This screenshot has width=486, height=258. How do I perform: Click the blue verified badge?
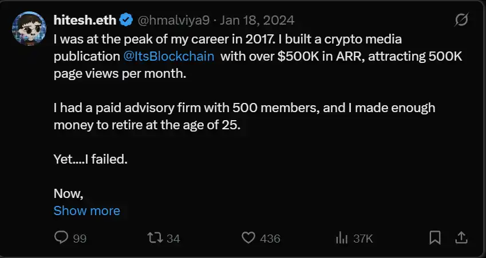tap(127, 21)
